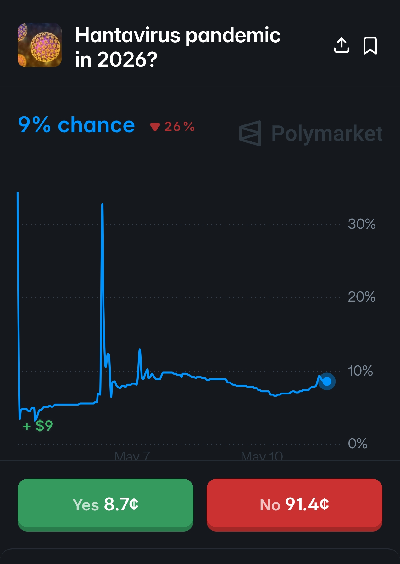Image resolution: width=400 pixels, height=564 pixels.
Task: Buy Yes at 8.7¢
Action: 105,505
